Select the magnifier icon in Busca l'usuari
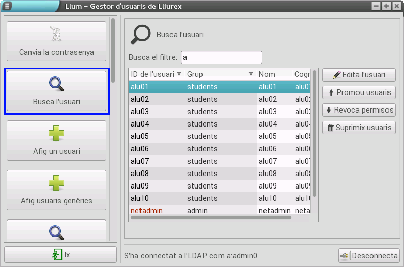Image resolution: width=404 pixels, height=267 pixels. [56, 83]
